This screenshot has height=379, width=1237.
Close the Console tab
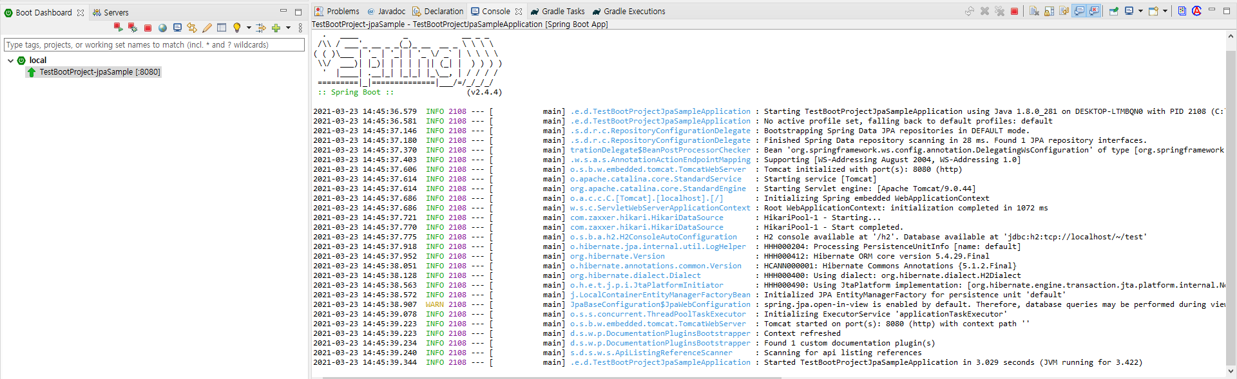519,12
